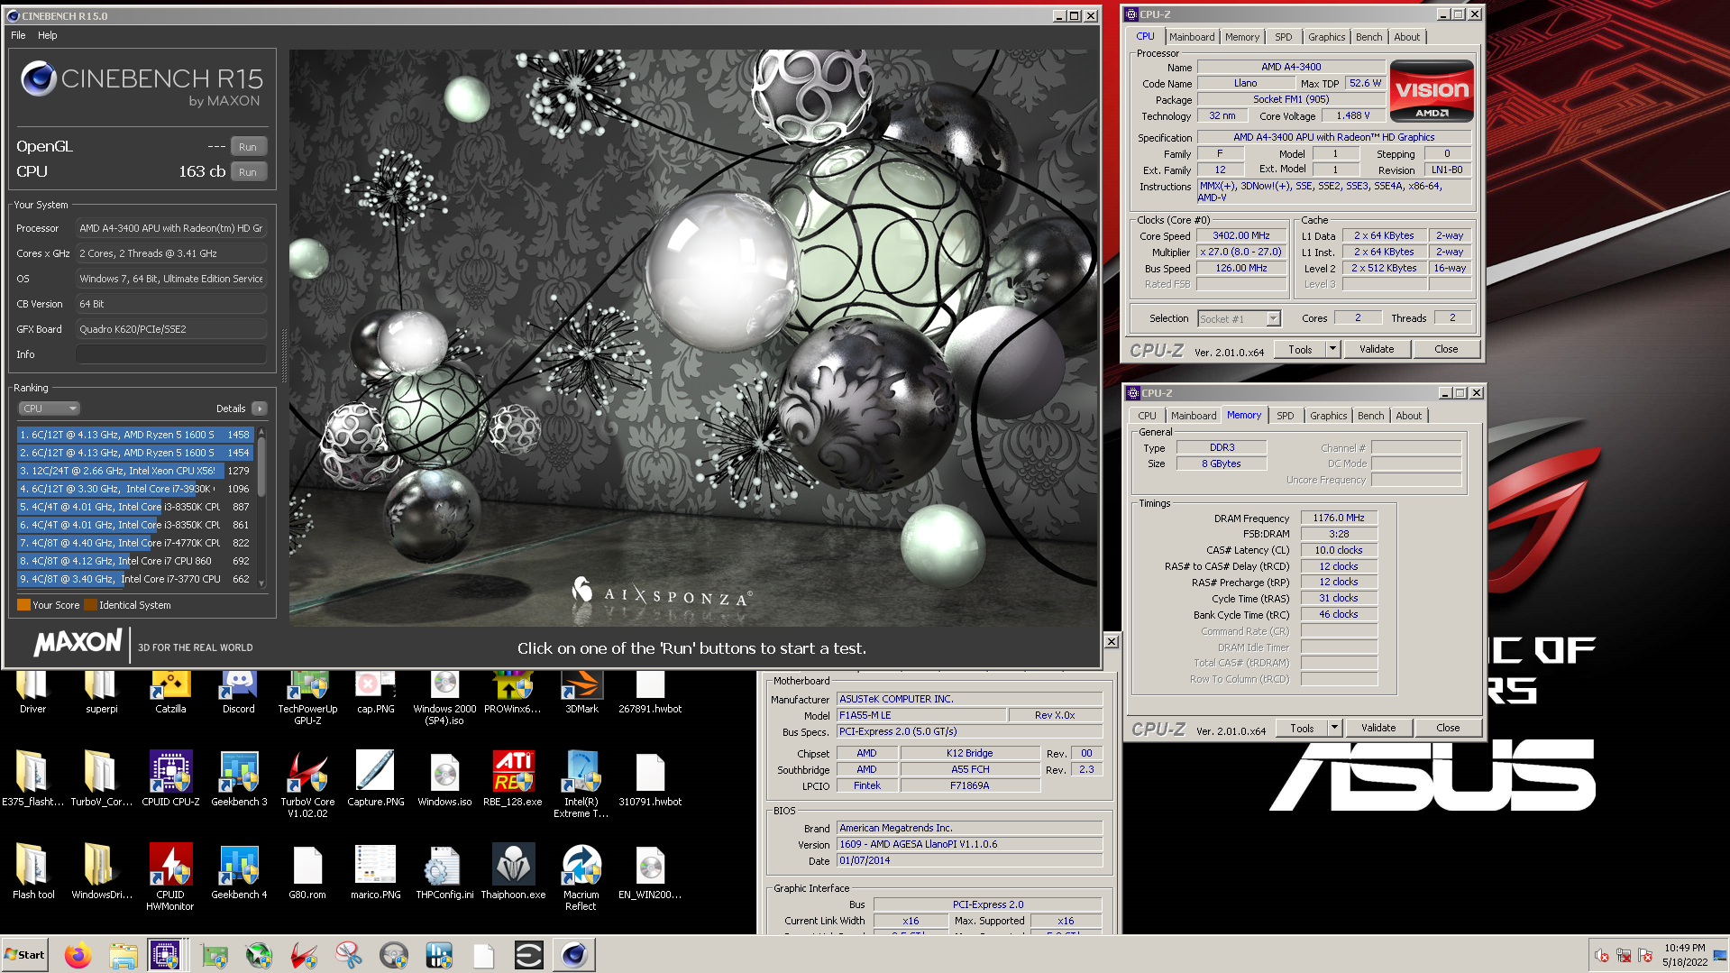Screen dimensions: 1730x973
Task: Select ranking row 7, Core i7-4770K score 822
Action: pos(134,543)
